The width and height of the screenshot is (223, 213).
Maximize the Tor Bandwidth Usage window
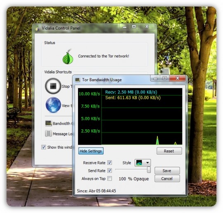click(x=165, y=78)
